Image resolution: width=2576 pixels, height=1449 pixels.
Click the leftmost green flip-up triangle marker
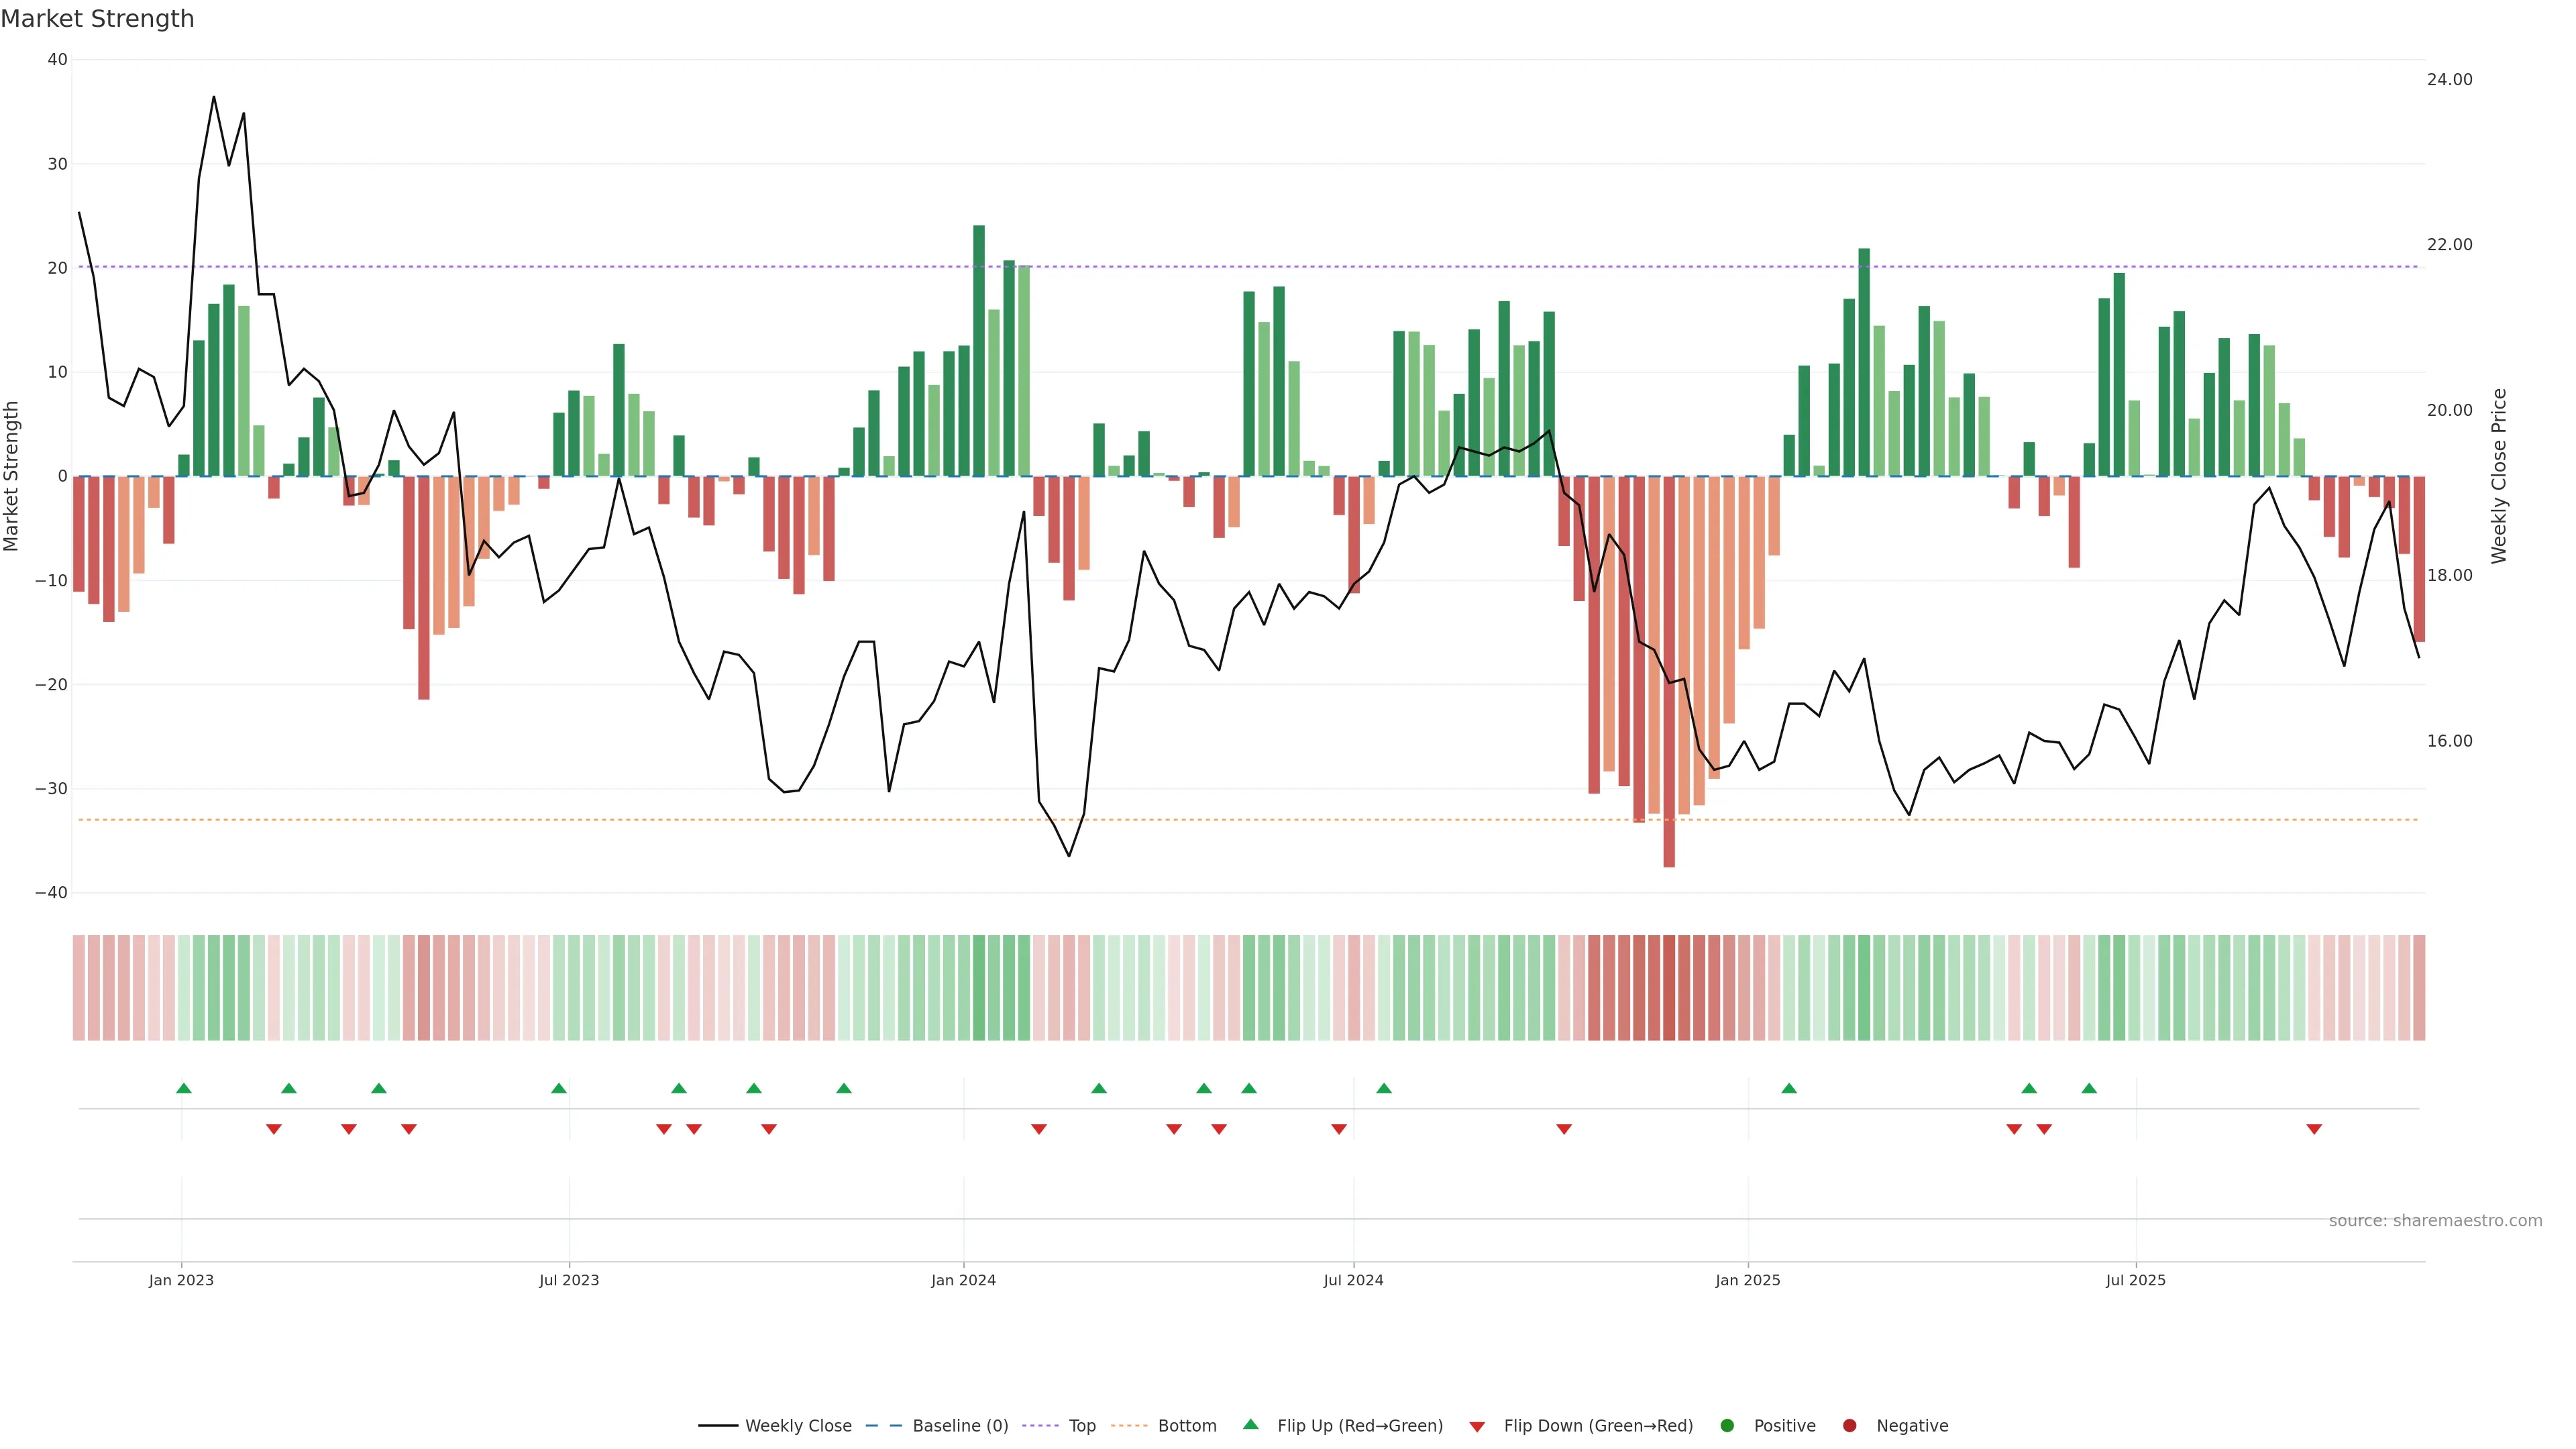tap(183, 1088)
